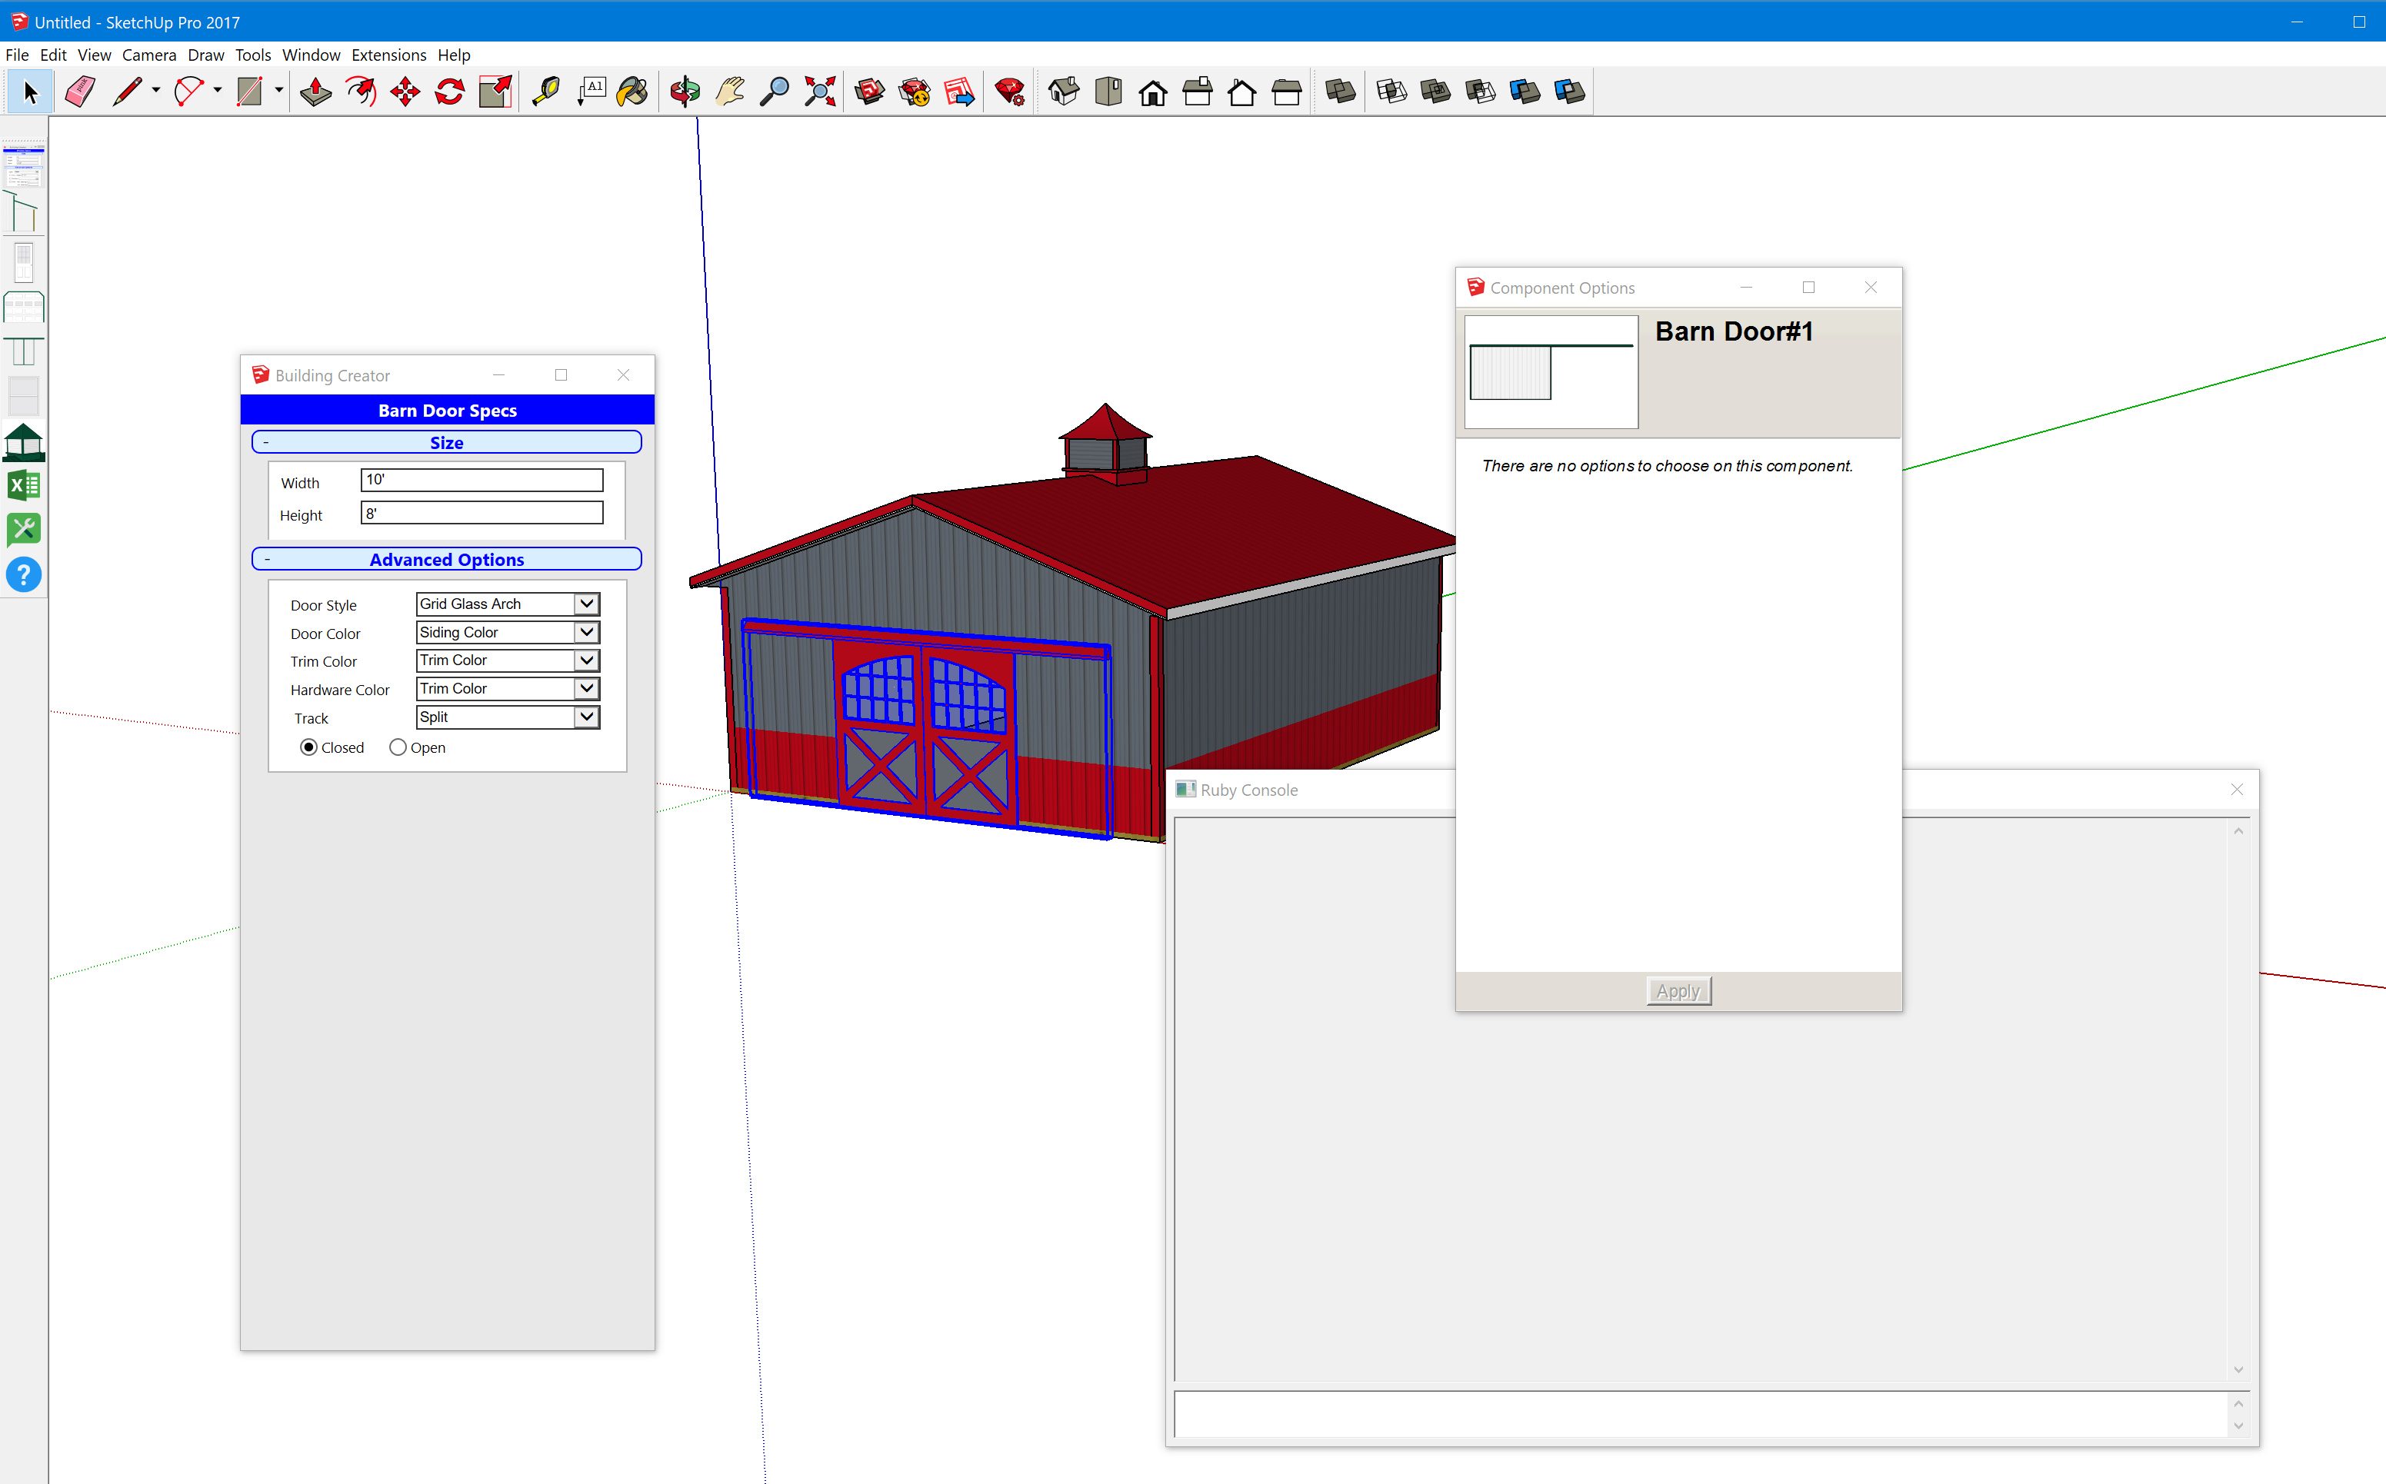Viewport: 2386px width, 1484px height.
Task: Select the Rotate tool
Action: coord(450,92)
